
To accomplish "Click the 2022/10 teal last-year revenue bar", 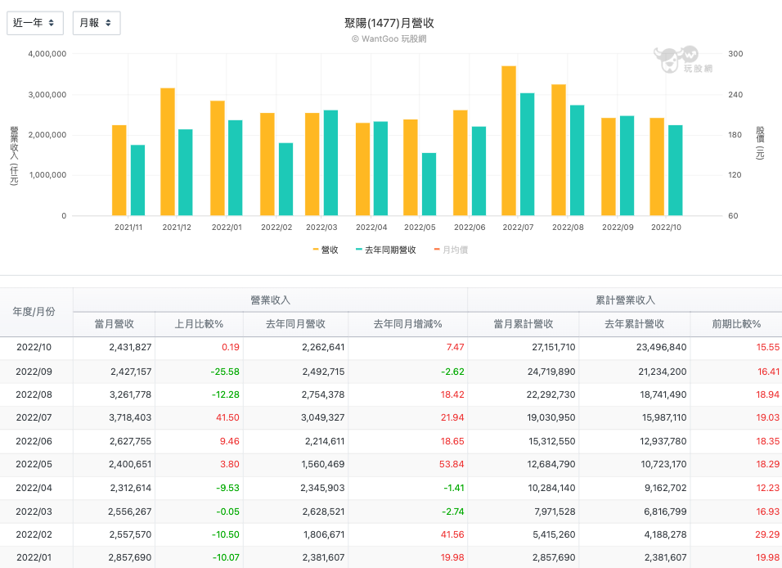I will click(676, 170).
